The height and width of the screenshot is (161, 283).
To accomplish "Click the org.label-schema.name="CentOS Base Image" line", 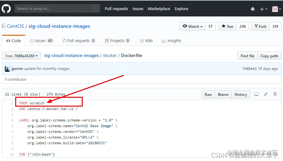I will pyautogui.click(x=72, y=126).
